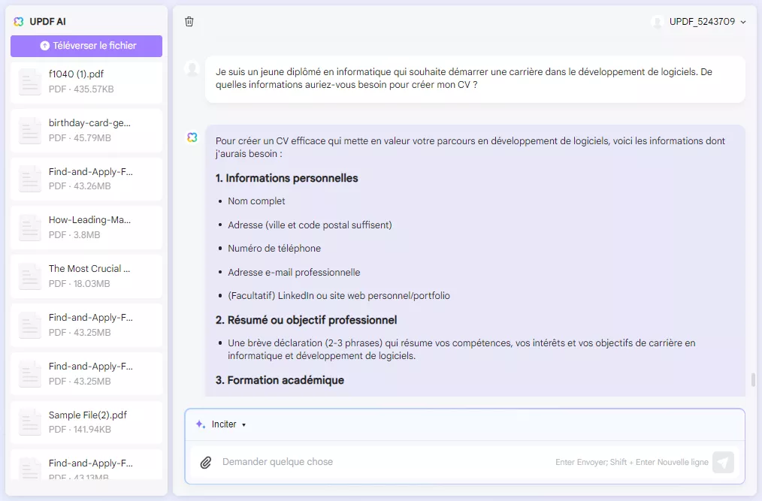Attach a file with the paperclip icon
Image resolution: width=762 pixels, height=501 pixels.
point(206,462)
